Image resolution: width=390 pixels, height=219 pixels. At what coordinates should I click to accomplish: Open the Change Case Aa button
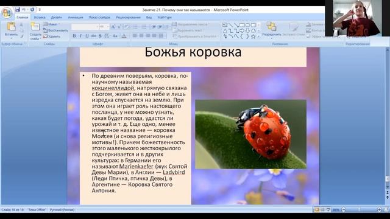[115, 36]
